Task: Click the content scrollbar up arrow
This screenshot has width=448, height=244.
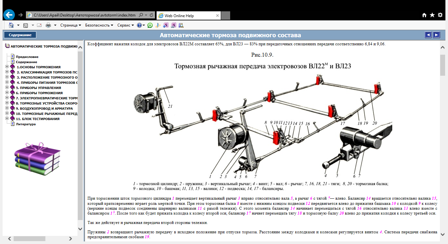Action: 442,48
